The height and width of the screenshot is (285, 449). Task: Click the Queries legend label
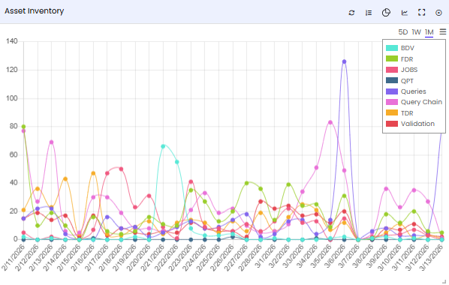pos(413,91)
